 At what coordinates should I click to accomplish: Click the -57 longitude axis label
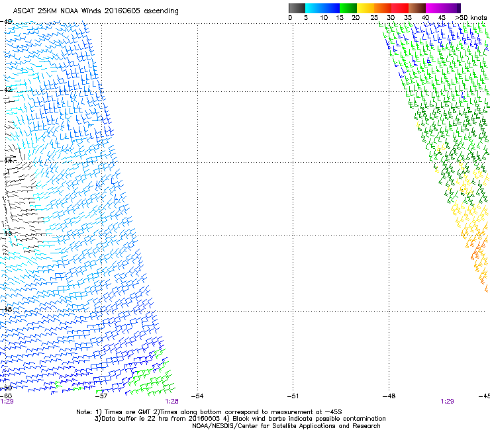(x=101, y=396)
